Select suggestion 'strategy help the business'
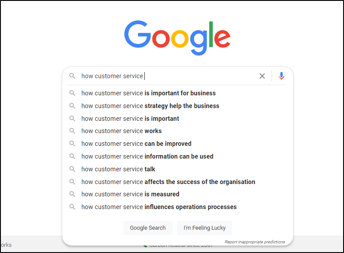Image resolution: width=344 pixels, height=253 pixels. (x=150, y=106)
